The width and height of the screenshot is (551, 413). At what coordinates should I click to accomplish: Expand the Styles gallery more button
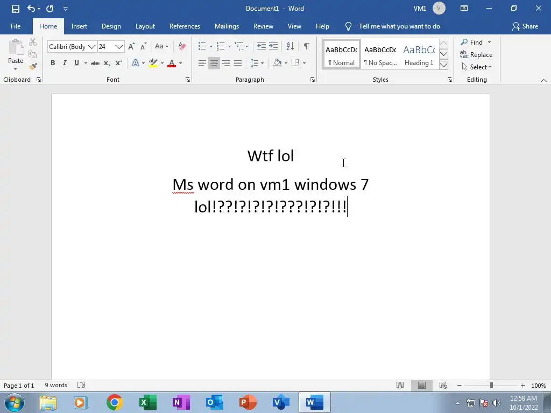[x=443, y=65]
